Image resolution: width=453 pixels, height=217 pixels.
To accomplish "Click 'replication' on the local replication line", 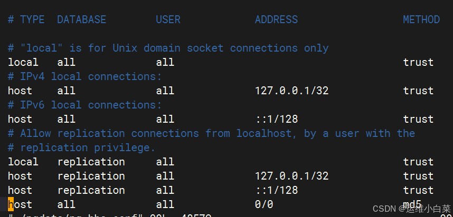I will pos(91,162).
